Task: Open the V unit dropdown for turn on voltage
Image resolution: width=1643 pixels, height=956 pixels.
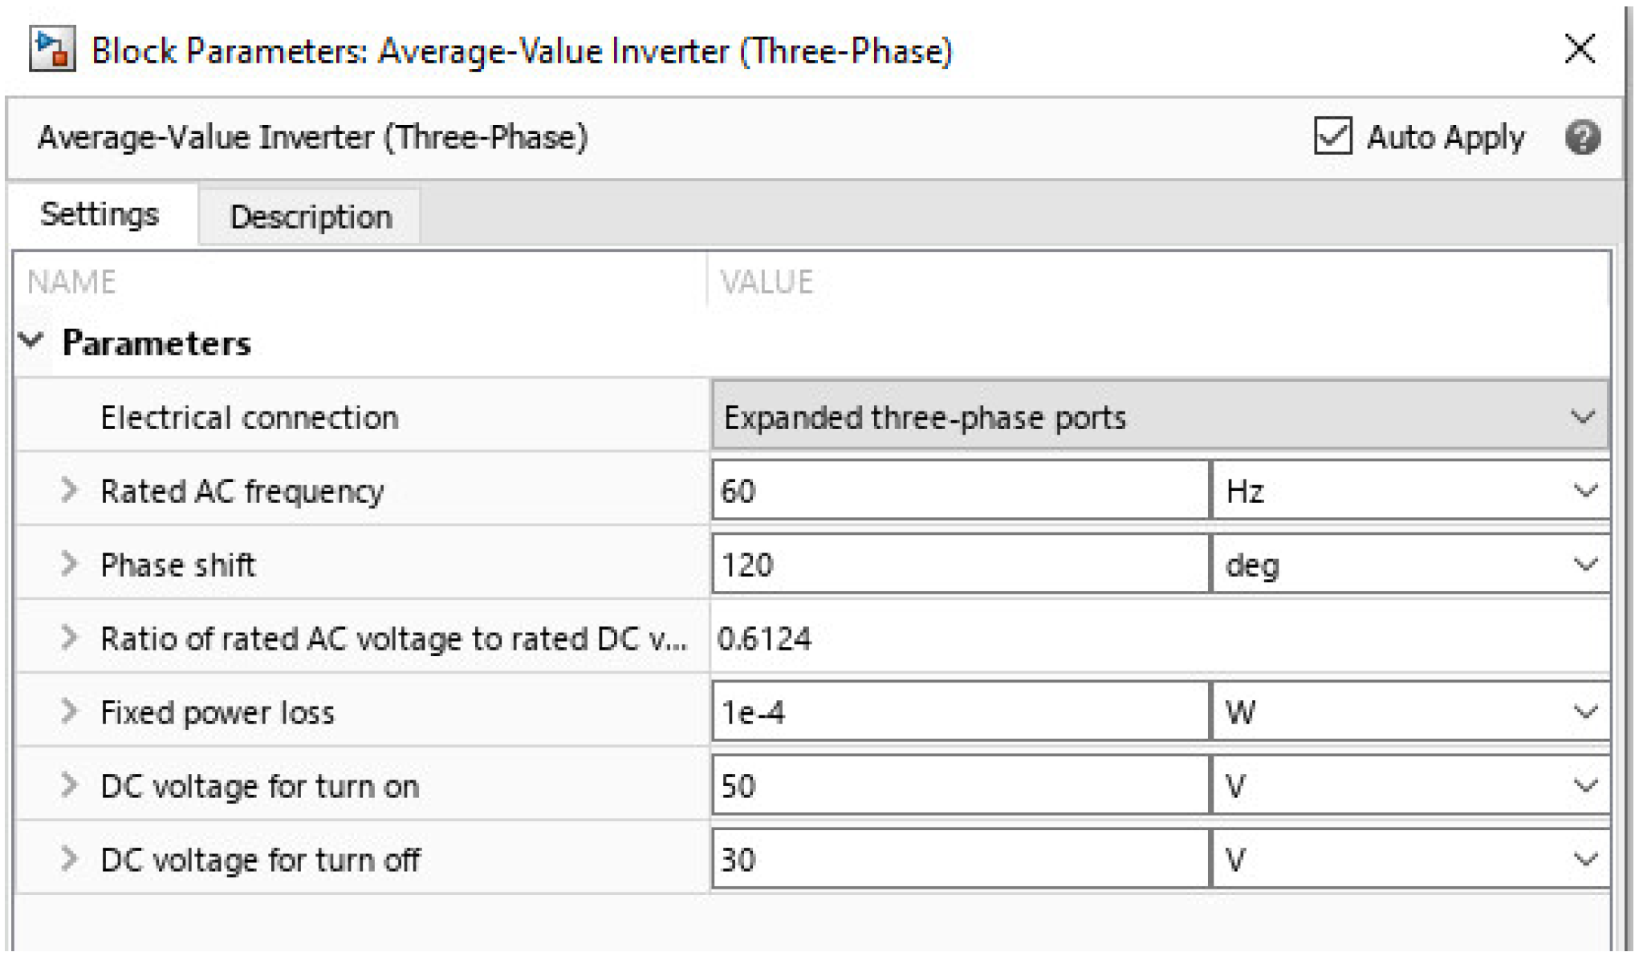Action: click(x=1410, y=785)
